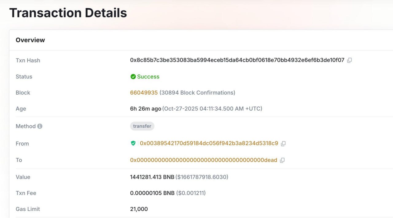Click the USD value in parentheses after BNB amount

pos(202,177)
